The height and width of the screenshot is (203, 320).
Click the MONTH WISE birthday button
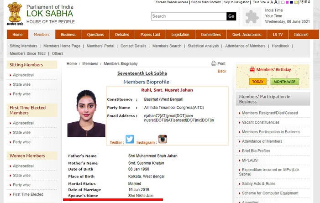(x=284, y=82)
